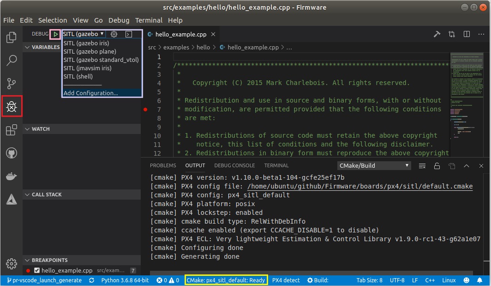491x286 pixels.
Task: Open the Docker extension panel icon
Action: tap(12, 176)
